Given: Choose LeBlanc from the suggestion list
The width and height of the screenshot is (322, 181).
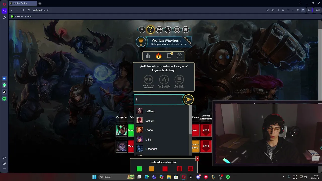Looking at the screenshot, I should [161, 111].
